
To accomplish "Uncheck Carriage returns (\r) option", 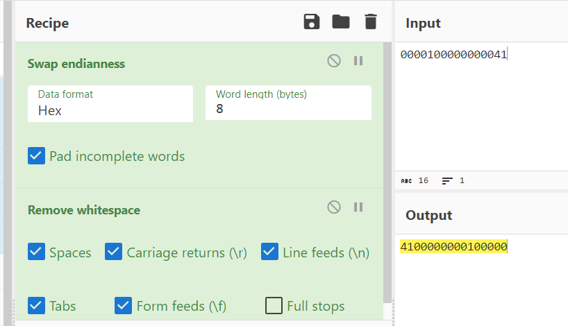I will coord(114,252).
